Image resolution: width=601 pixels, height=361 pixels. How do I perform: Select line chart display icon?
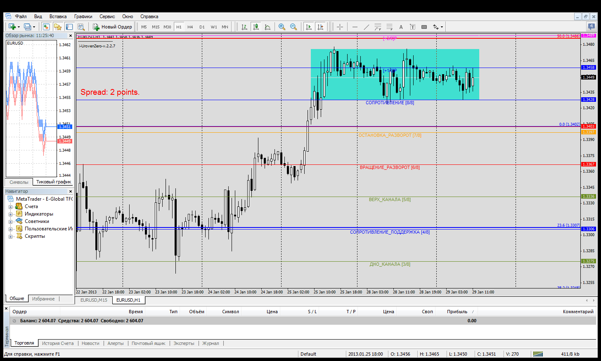[267, 27]
